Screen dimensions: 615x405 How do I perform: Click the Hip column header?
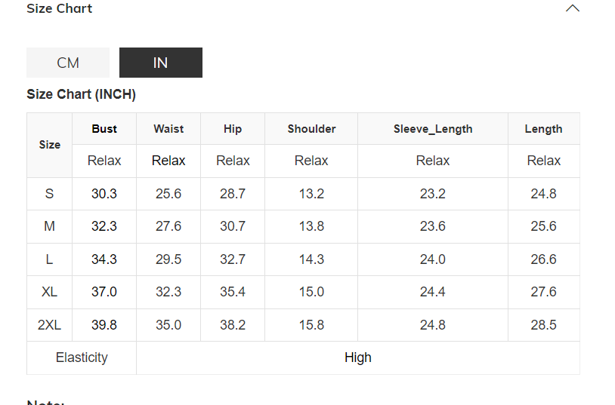click(233, 129)
